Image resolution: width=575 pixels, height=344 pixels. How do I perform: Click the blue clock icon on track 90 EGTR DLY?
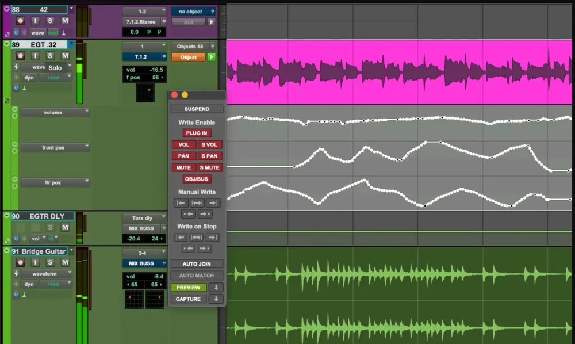[16, 238]
